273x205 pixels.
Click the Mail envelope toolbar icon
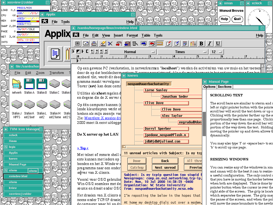coord(86,44)
